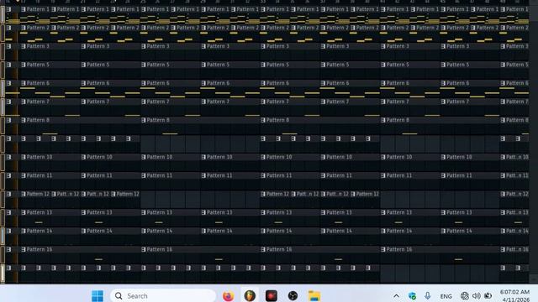Show hidden system tray icons
Viewport: 538px width, 302px height.
click(x=396, y=296)
